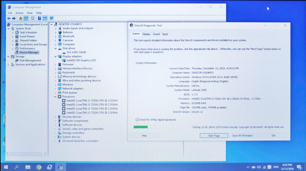Switch to the Input tab in DirectX tool

pyautogui.click(x=165, y=34)
